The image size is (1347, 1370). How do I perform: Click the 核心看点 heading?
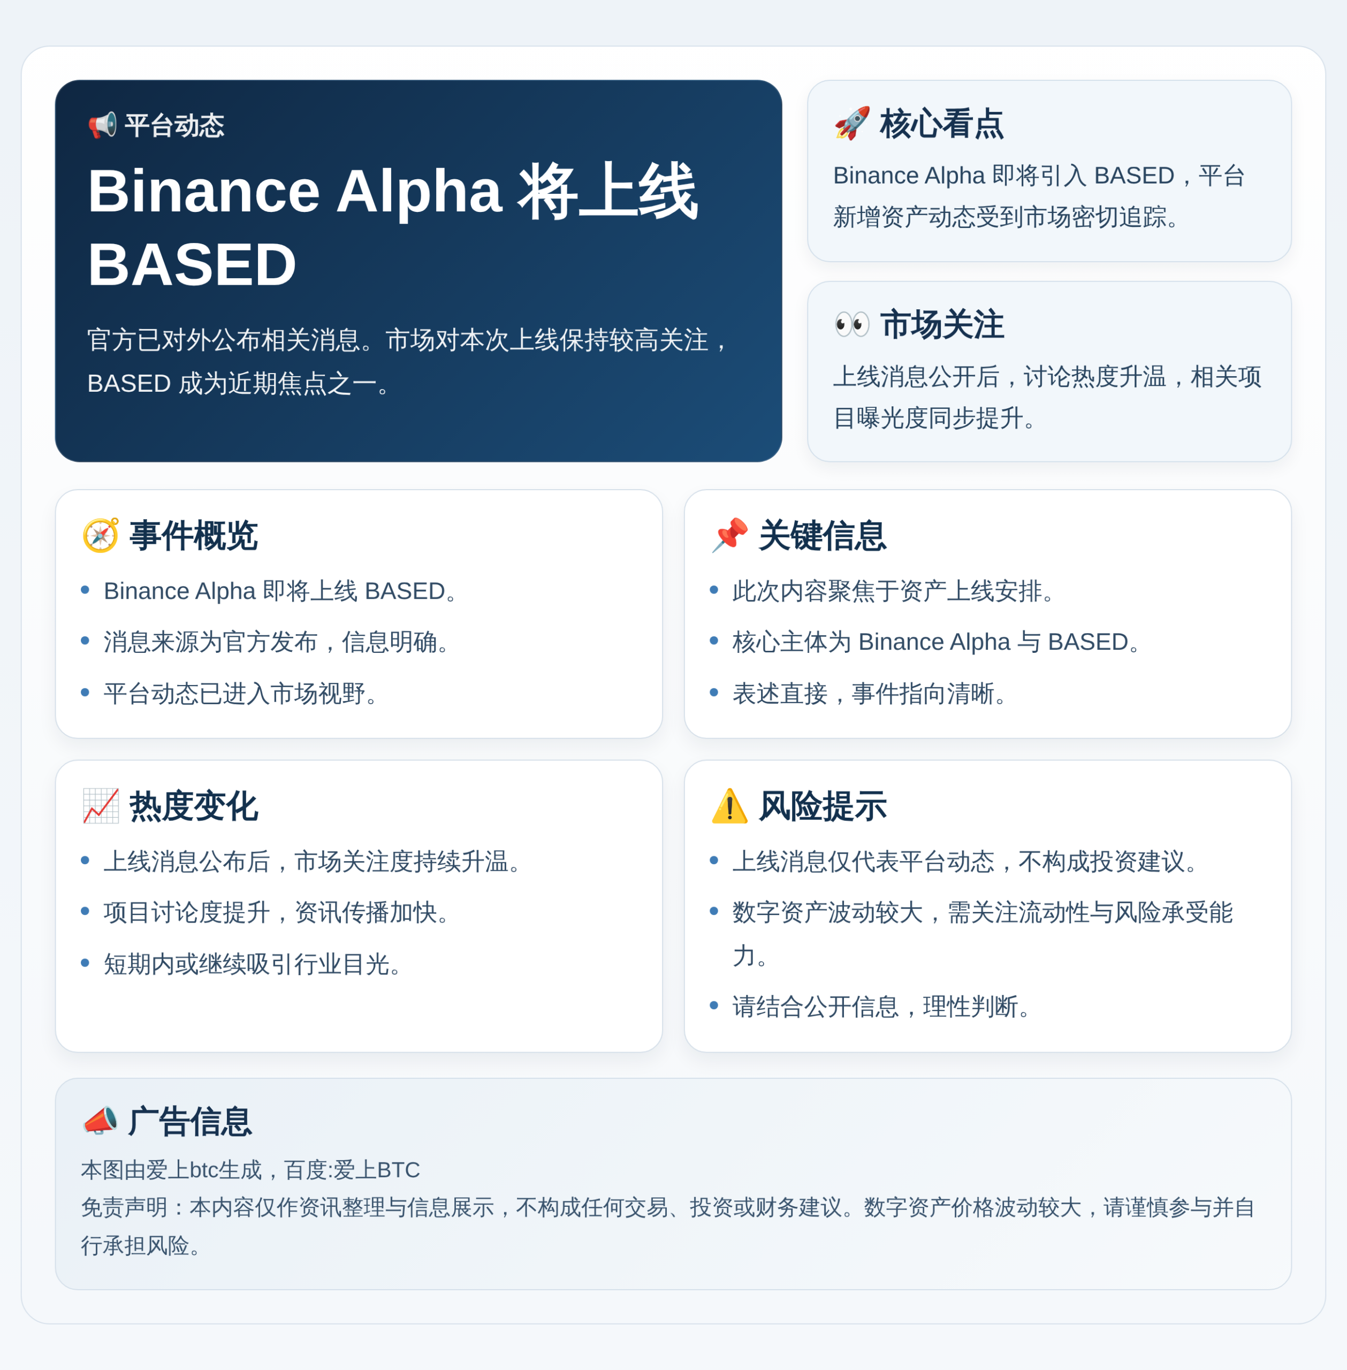[942, 124]
